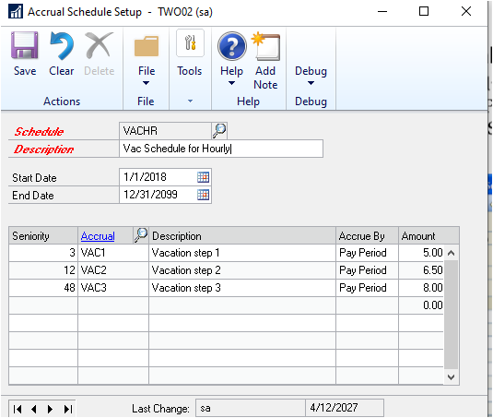The image size is (493, 418).
Task: Click Pay Period in VAC1 row
Action: 367,253
